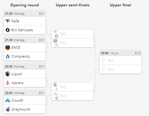Click the Astralis red star logo
This screenshot has height=116, width=149.
[8, 83]
